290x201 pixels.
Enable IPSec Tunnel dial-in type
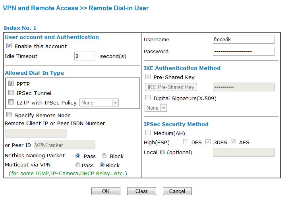tap(11, 93)
